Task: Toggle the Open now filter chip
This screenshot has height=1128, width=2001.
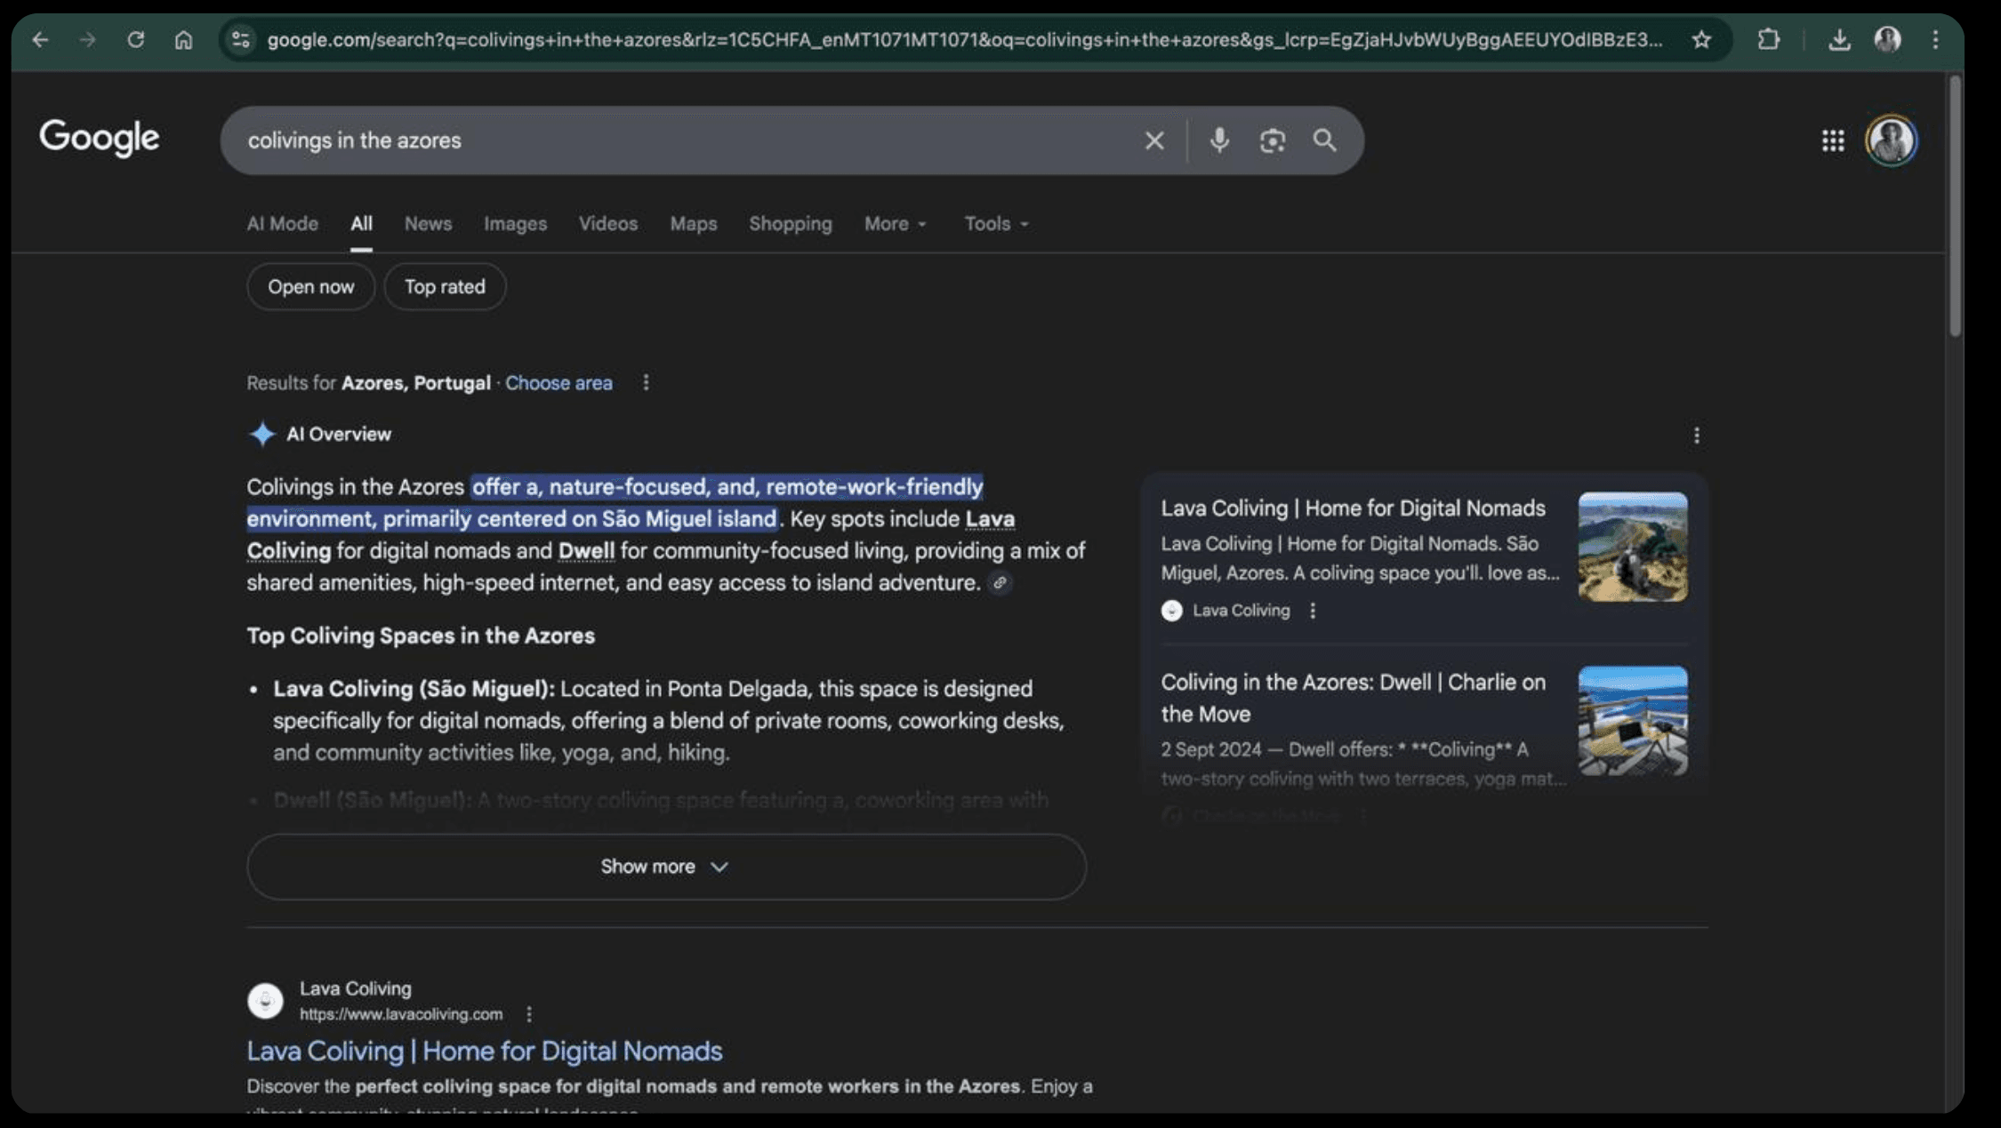Action: tap(310, 287)
